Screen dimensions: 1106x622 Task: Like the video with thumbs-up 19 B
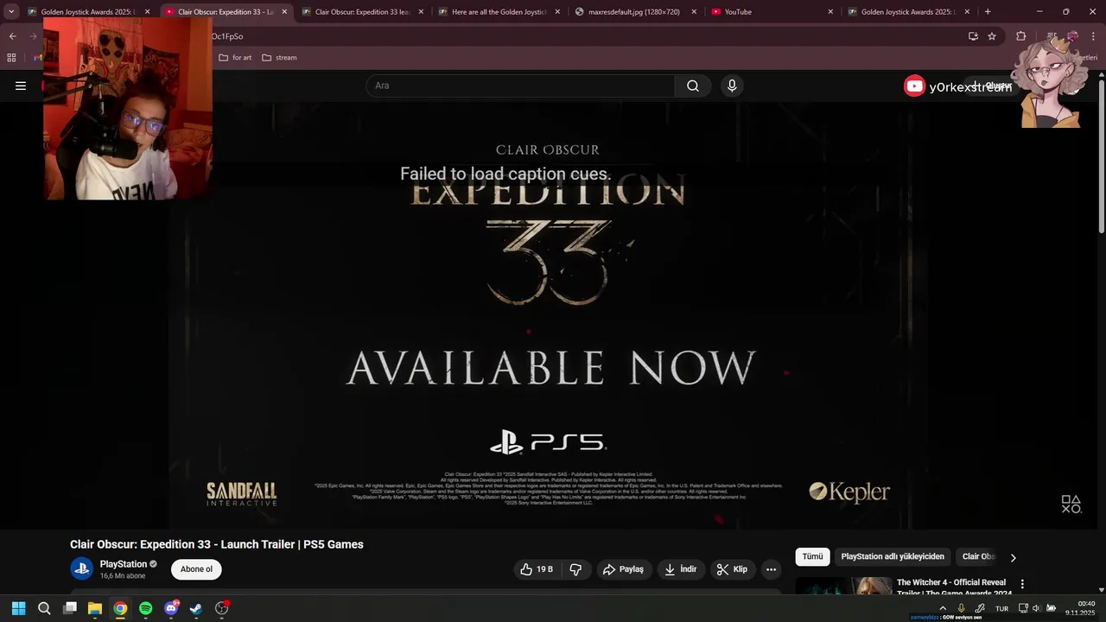coord(537,569)
